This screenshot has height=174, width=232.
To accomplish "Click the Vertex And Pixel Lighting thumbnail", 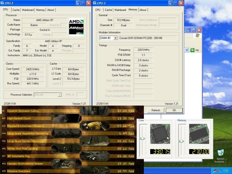I will [66, 148].
